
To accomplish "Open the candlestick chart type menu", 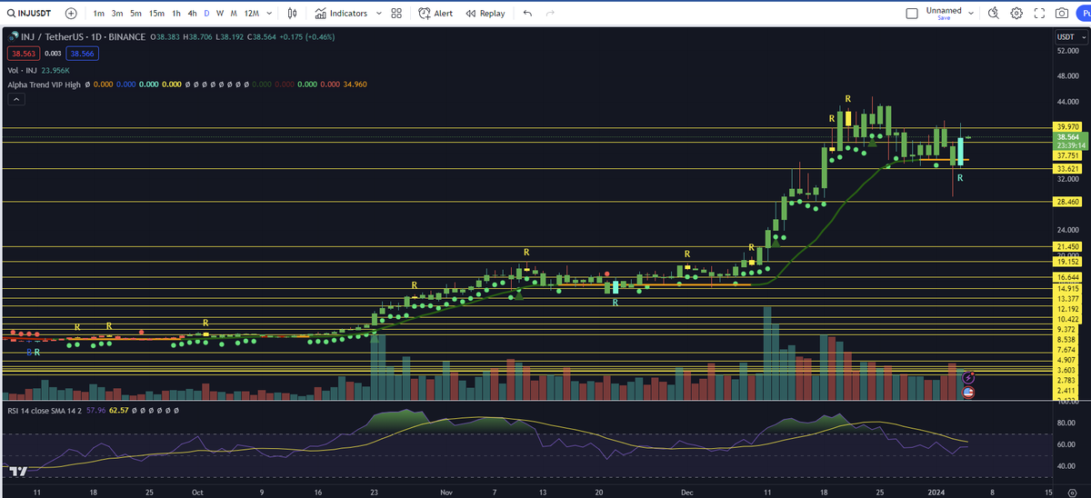I will pyautogui.click(x=292, y=14).
